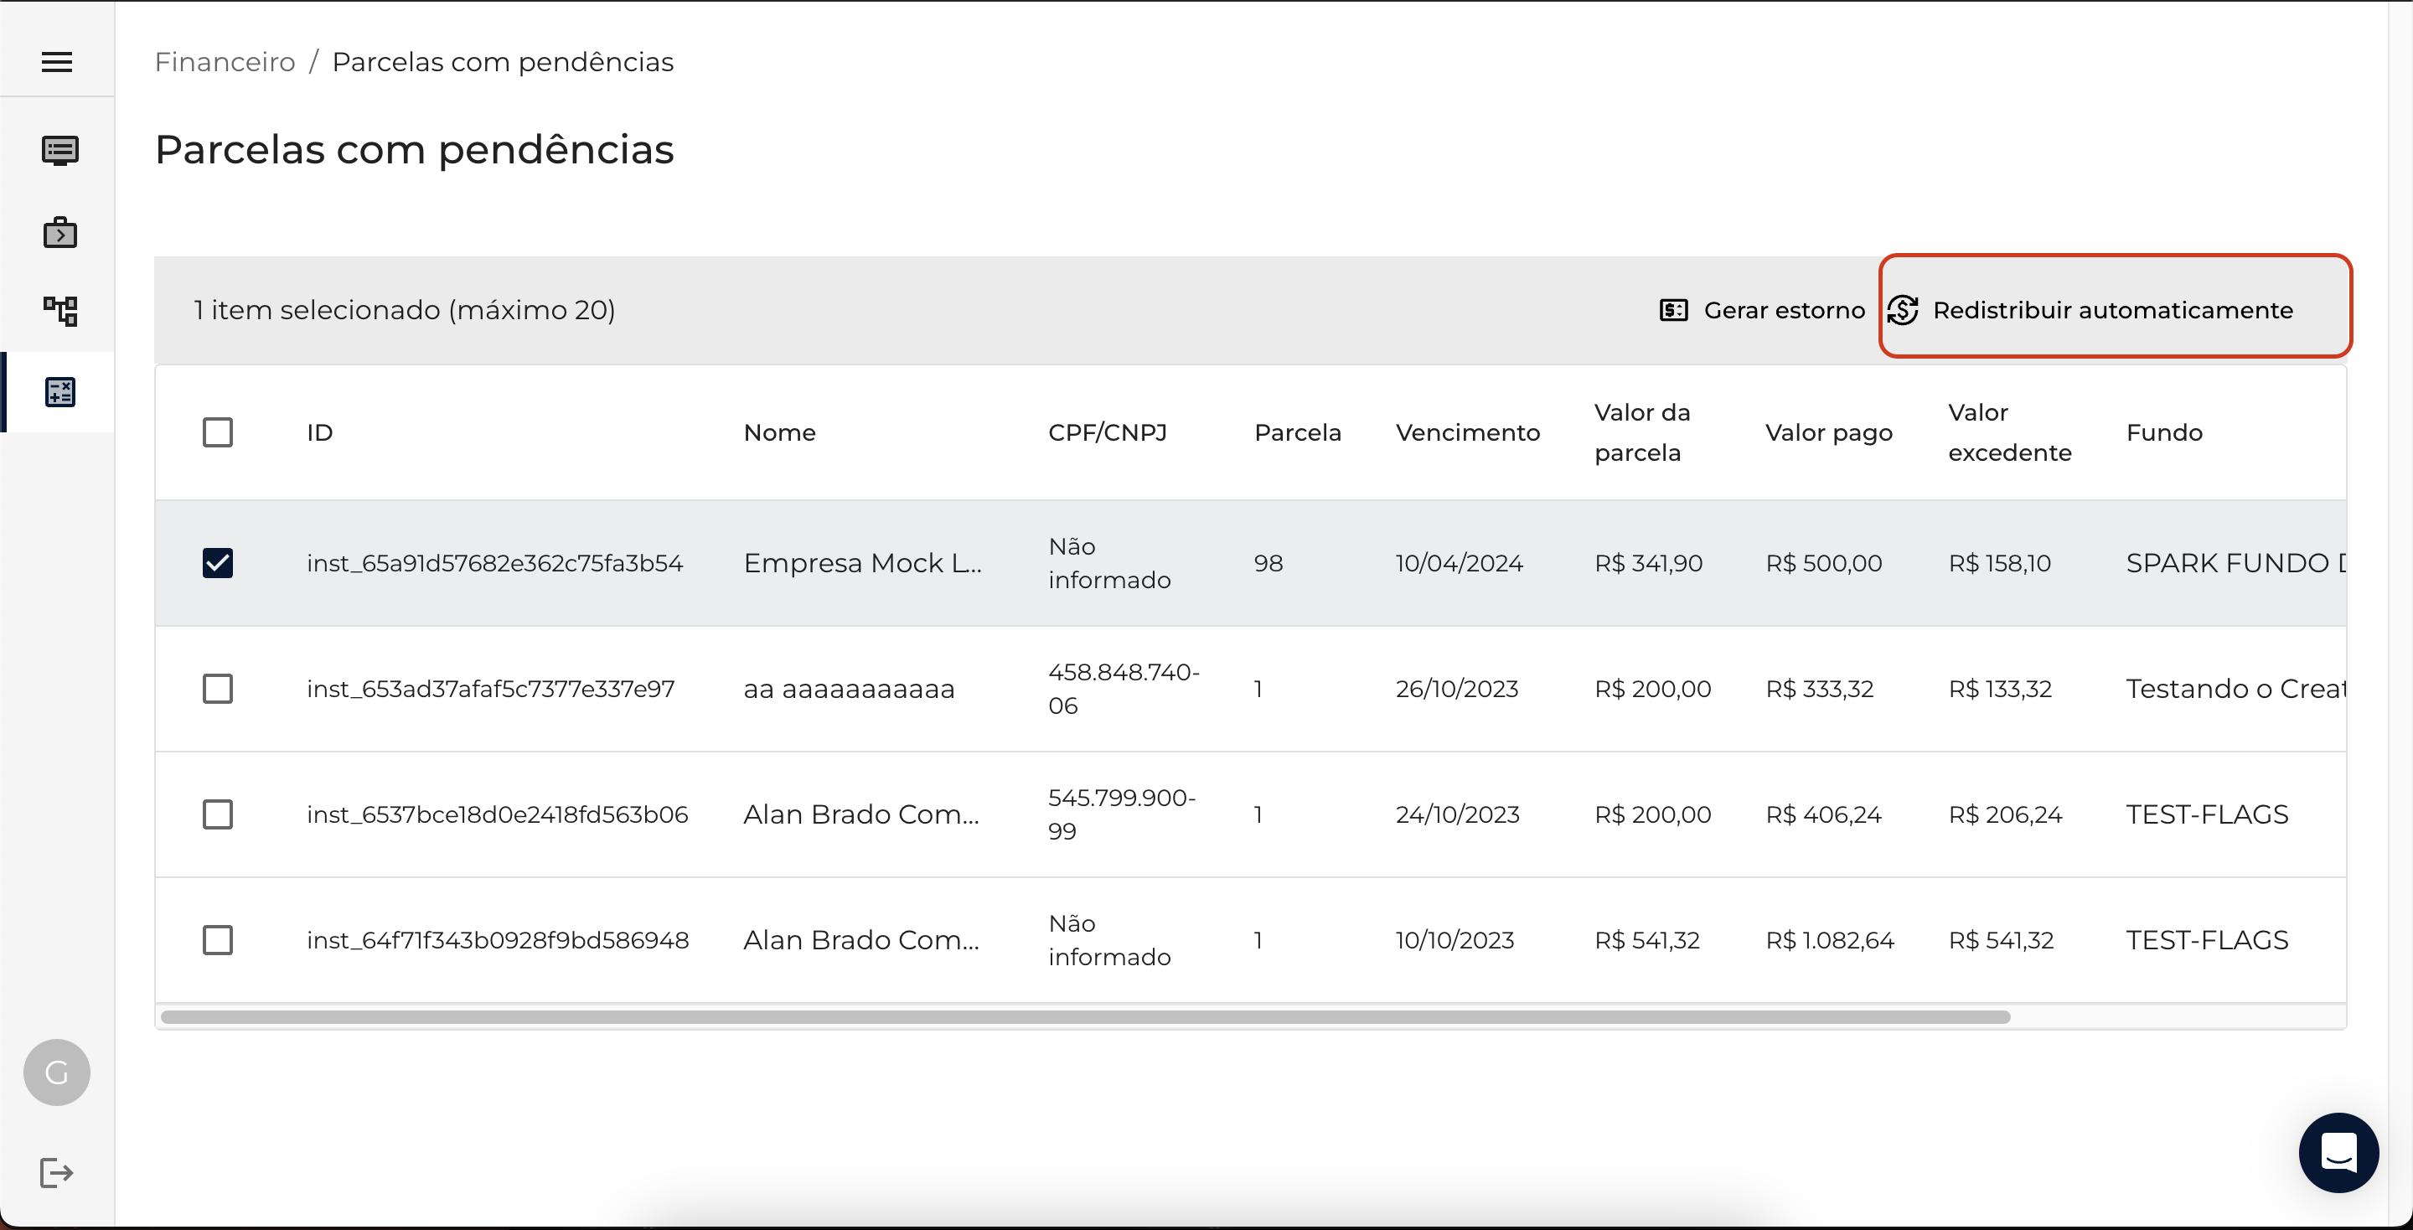The height and width of the screenshot is (1230, 2413).
Task: Open the briefcase sidebar icon
Action: [60, 232]
